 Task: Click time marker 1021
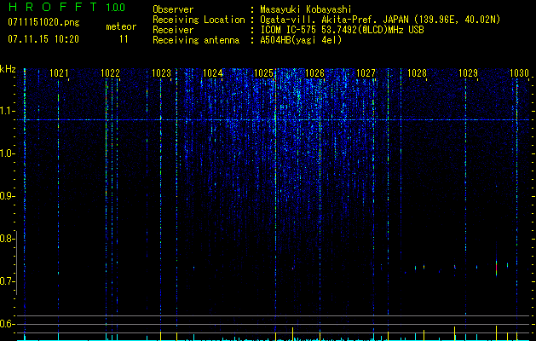[59, 73]
